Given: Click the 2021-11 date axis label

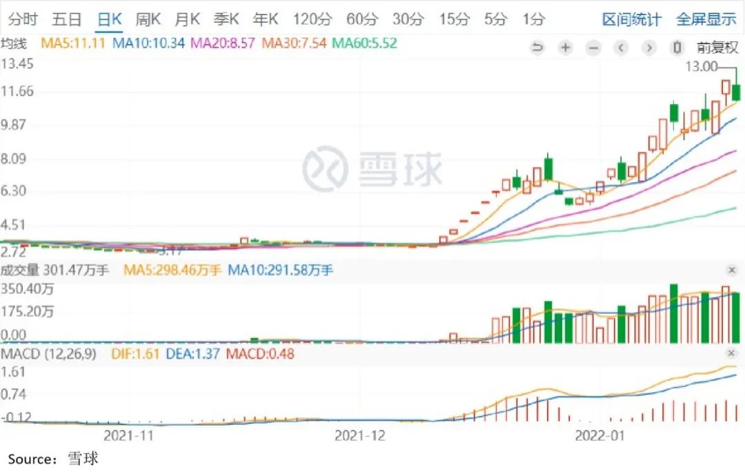Looking at the screenshot, I should coord(129,435).
